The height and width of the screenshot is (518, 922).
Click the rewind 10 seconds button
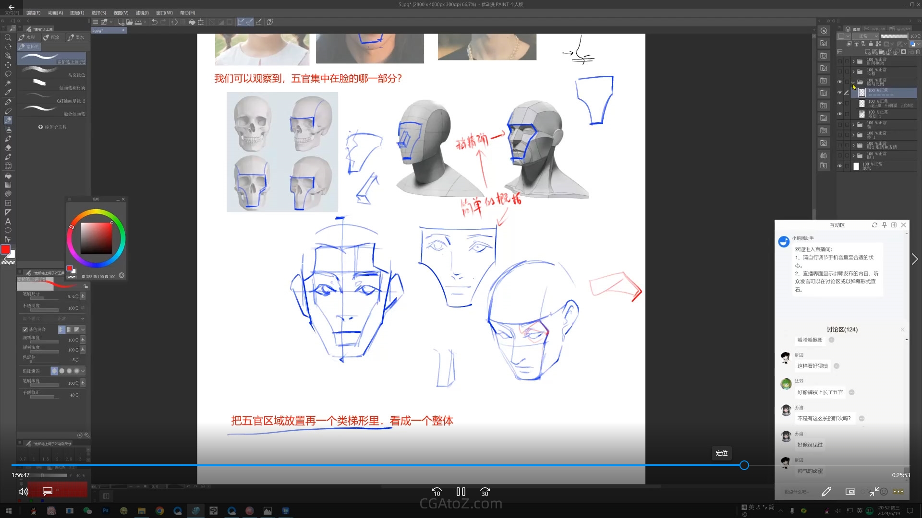click(x=437, y=492)
